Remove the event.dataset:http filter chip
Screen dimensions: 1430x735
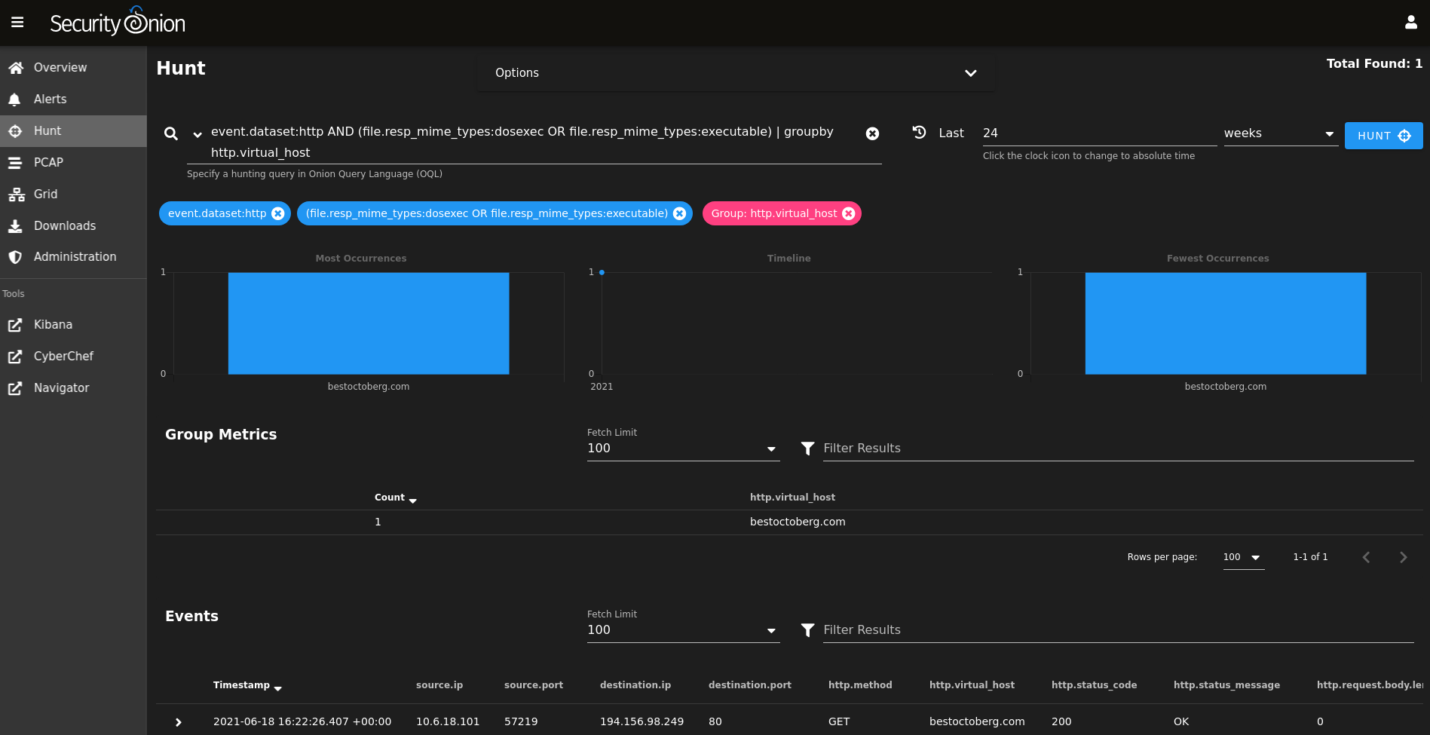pos(278,213)
